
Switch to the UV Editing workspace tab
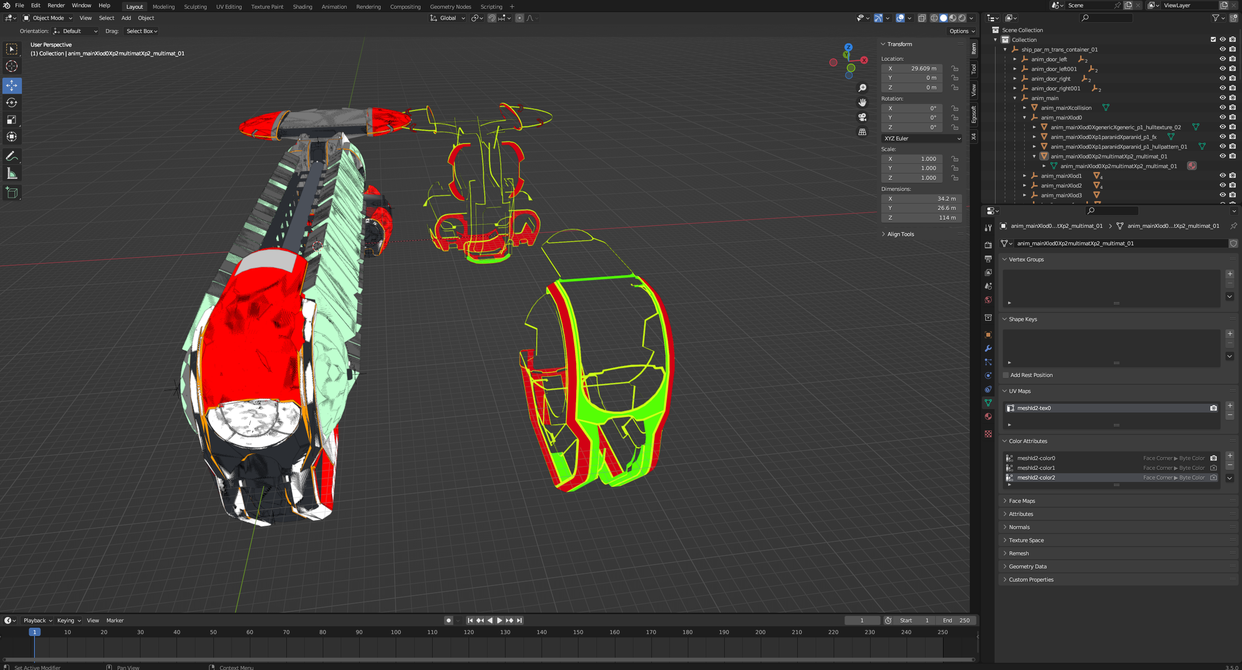coord(228,7)
